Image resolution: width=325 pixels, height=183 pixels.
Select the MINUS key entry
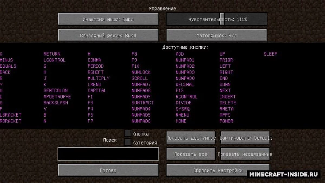pos(6,60)
